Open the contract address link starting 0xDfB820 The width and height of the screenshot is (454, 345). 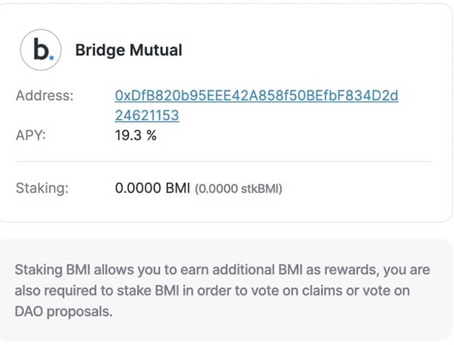256,96
